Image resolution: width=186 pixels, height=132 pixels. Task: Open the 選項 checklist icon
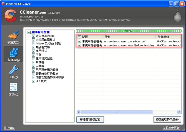[x=13, y=87]
